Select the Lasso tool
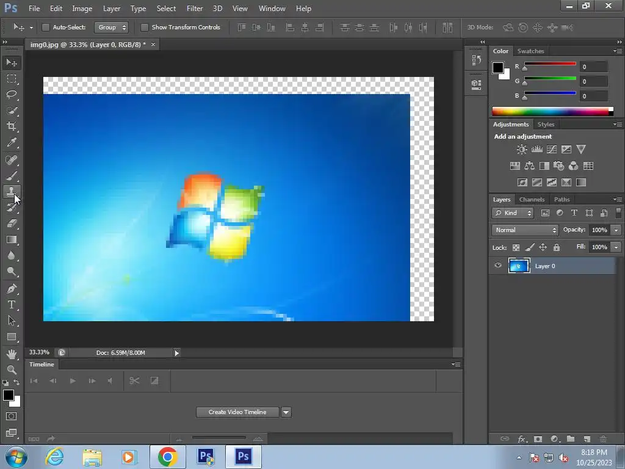The image size is (625, 469). tap(12, 95)
